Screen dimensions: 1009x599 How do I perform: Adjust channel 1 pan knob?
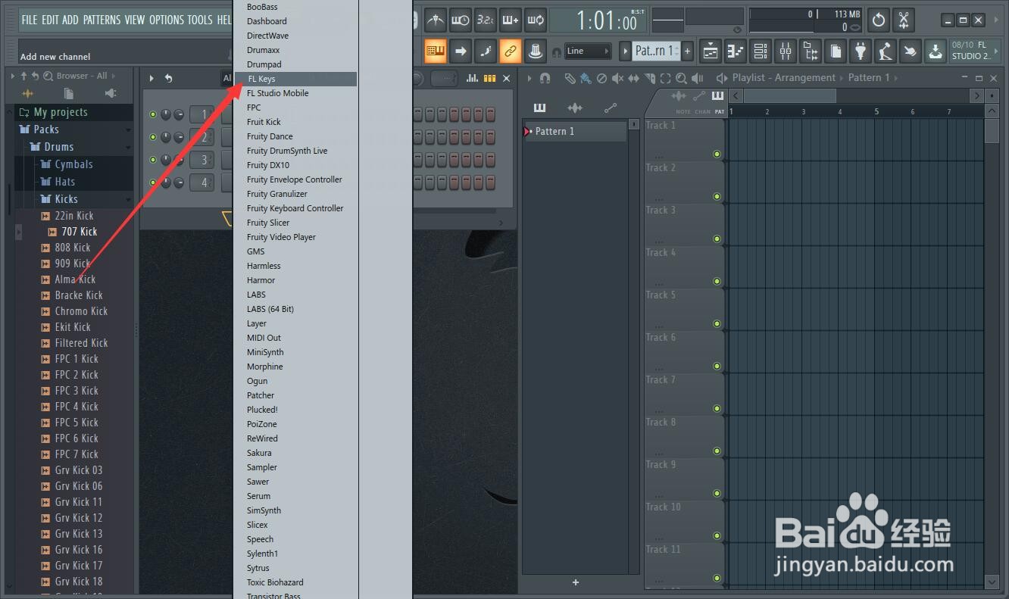tap(166, 115)
